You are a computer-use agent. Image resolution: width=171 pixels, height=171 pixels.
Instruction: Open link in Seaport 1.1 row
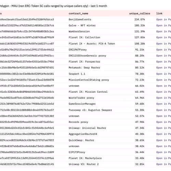point(163,74)
